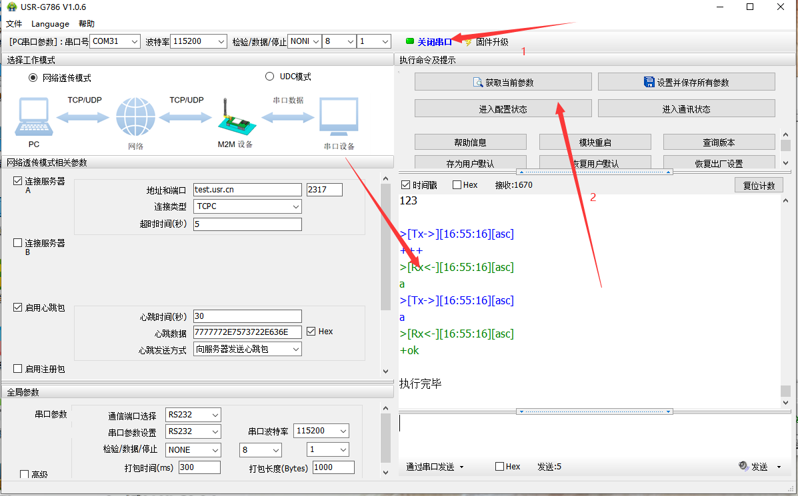
Task: Click the globe network icon in diagram
Action: coord(135,118)
